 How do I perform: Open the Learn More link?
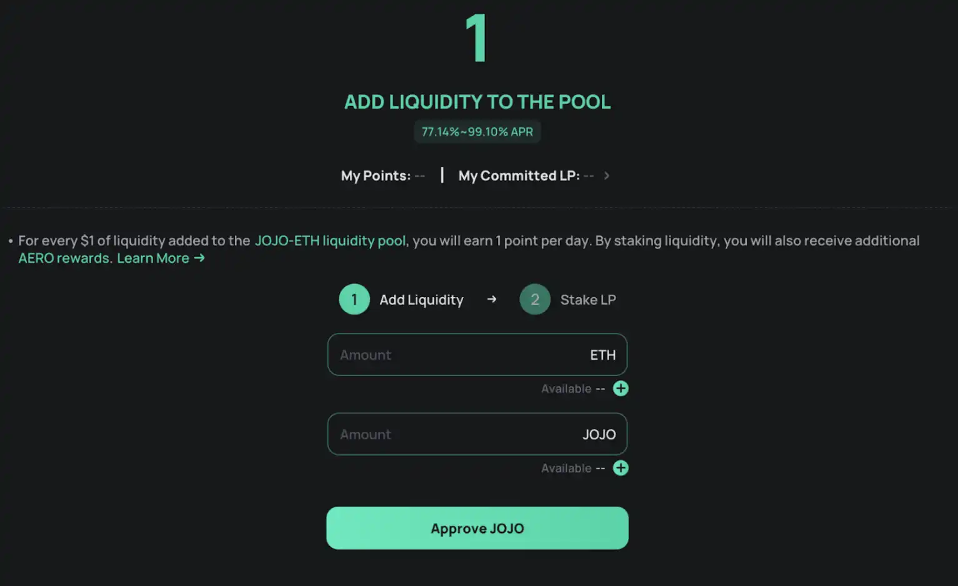[x=153, y=258]
